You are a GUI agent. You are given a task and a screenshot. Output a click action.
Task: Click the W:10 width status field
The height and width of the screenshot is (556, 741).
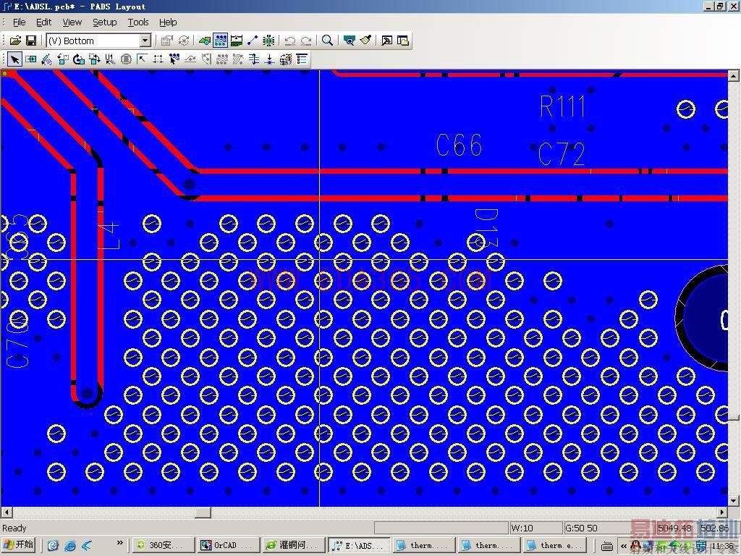(x=536, y=528)
